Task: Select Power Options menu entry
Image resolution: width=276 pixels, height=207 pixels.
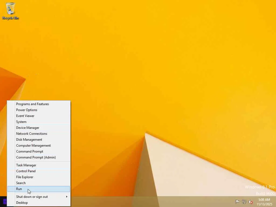Action: pos(39,110)
